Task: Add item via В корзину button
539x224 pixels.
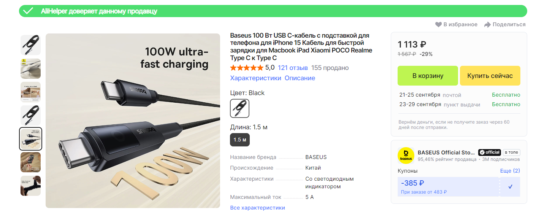Action: pyautogui.click(x=428, y=76)
